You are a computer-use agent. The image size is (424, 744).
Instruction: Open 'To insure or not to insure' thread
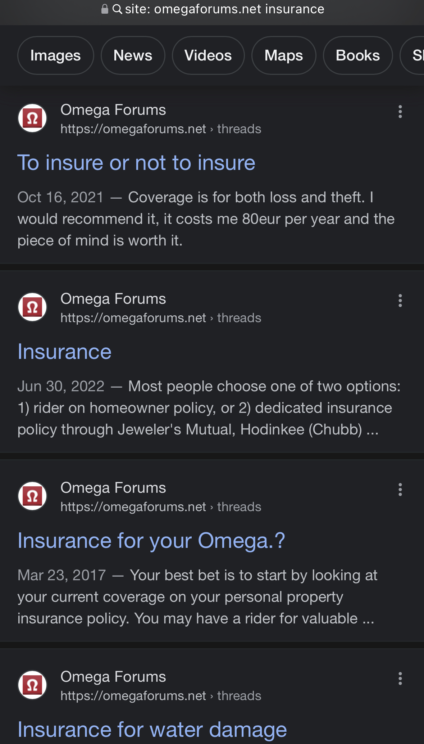click(136, 163)
